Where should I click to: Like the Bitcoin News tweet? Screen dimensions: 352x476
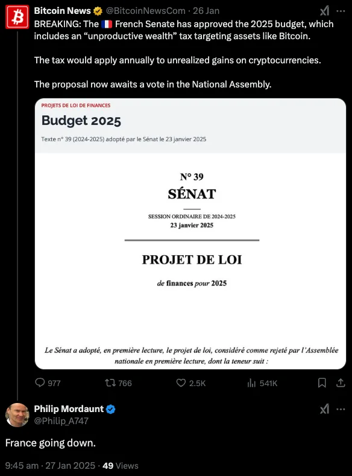(x=191, y=383)
